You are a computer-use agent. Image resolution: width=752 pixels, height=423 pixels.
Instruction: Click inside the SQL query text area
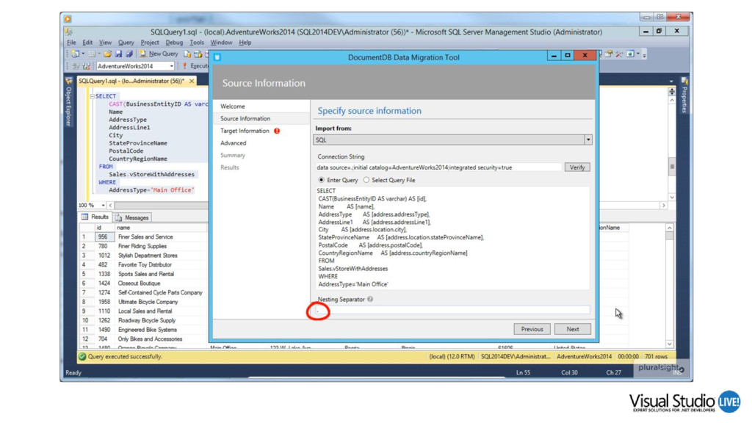(x=452, y=237)
